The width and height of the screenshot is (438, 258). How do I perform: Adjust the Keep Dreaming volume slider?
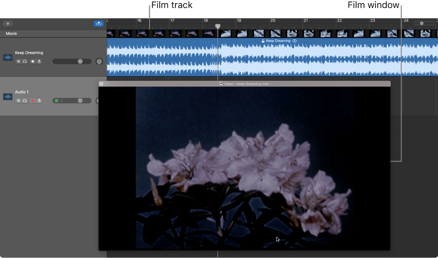pos(79,61)
